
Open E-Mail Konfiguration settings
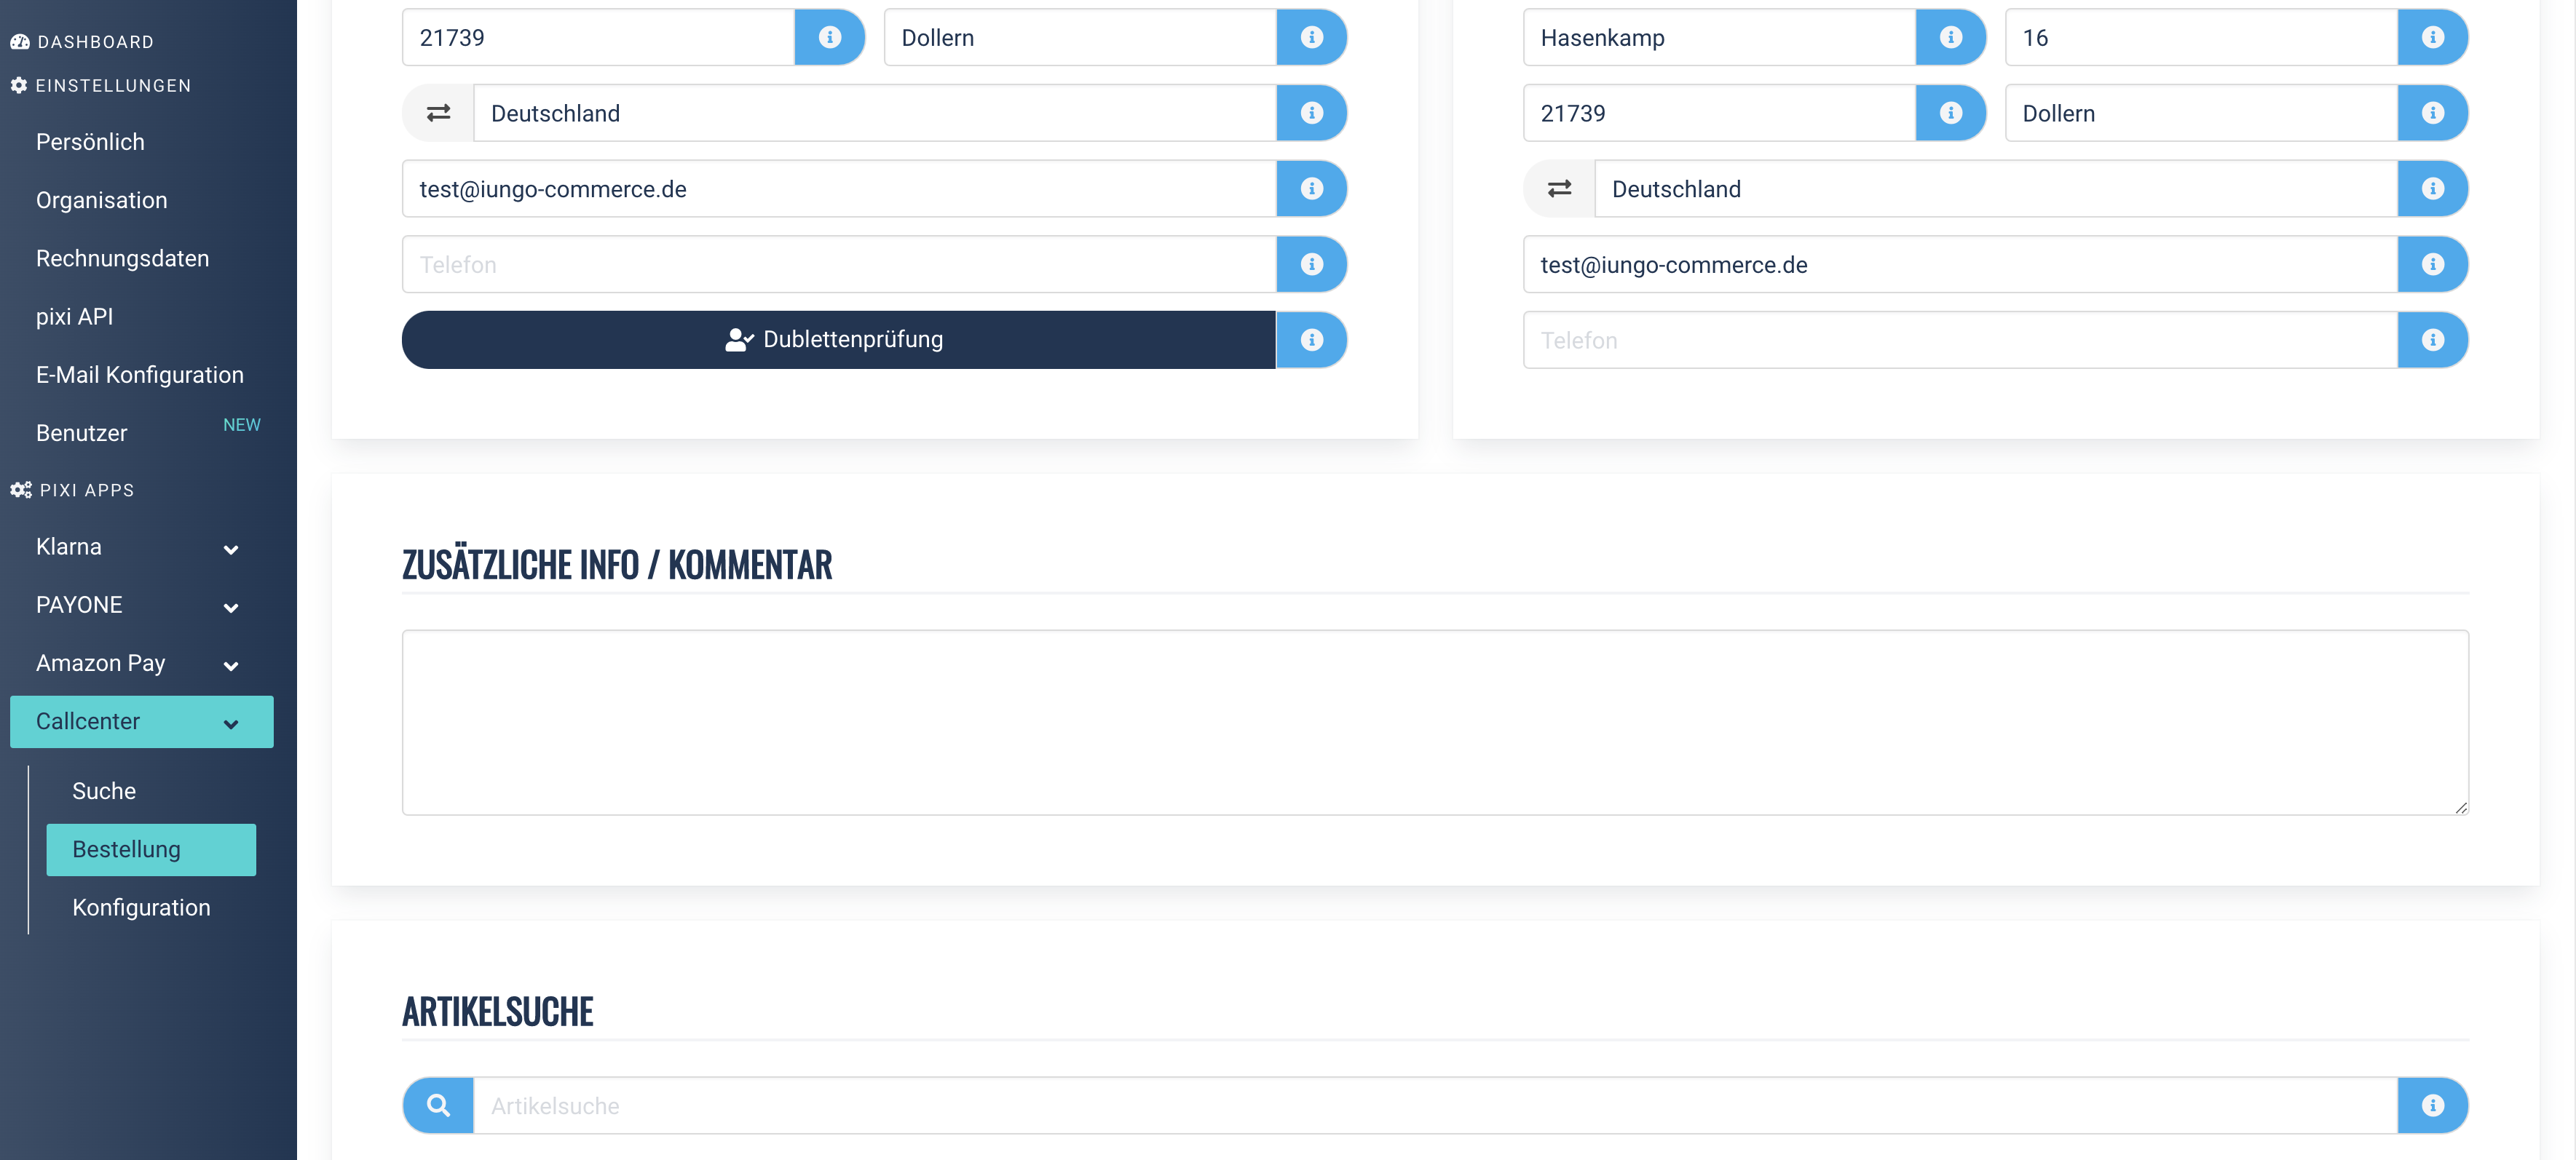click(140, 375)
